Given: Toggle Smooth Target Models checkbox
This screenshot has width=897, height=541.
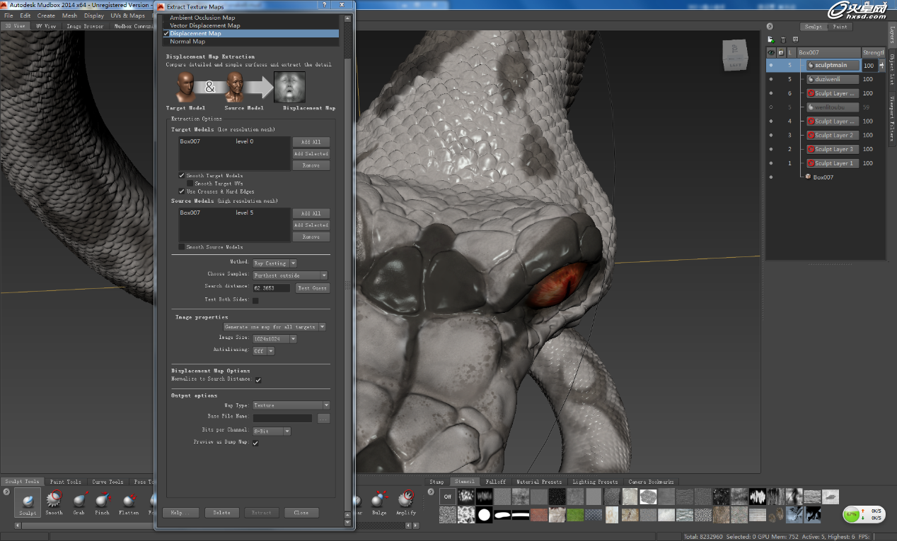Looking at the screenshot, I should [x=182, y=175].
